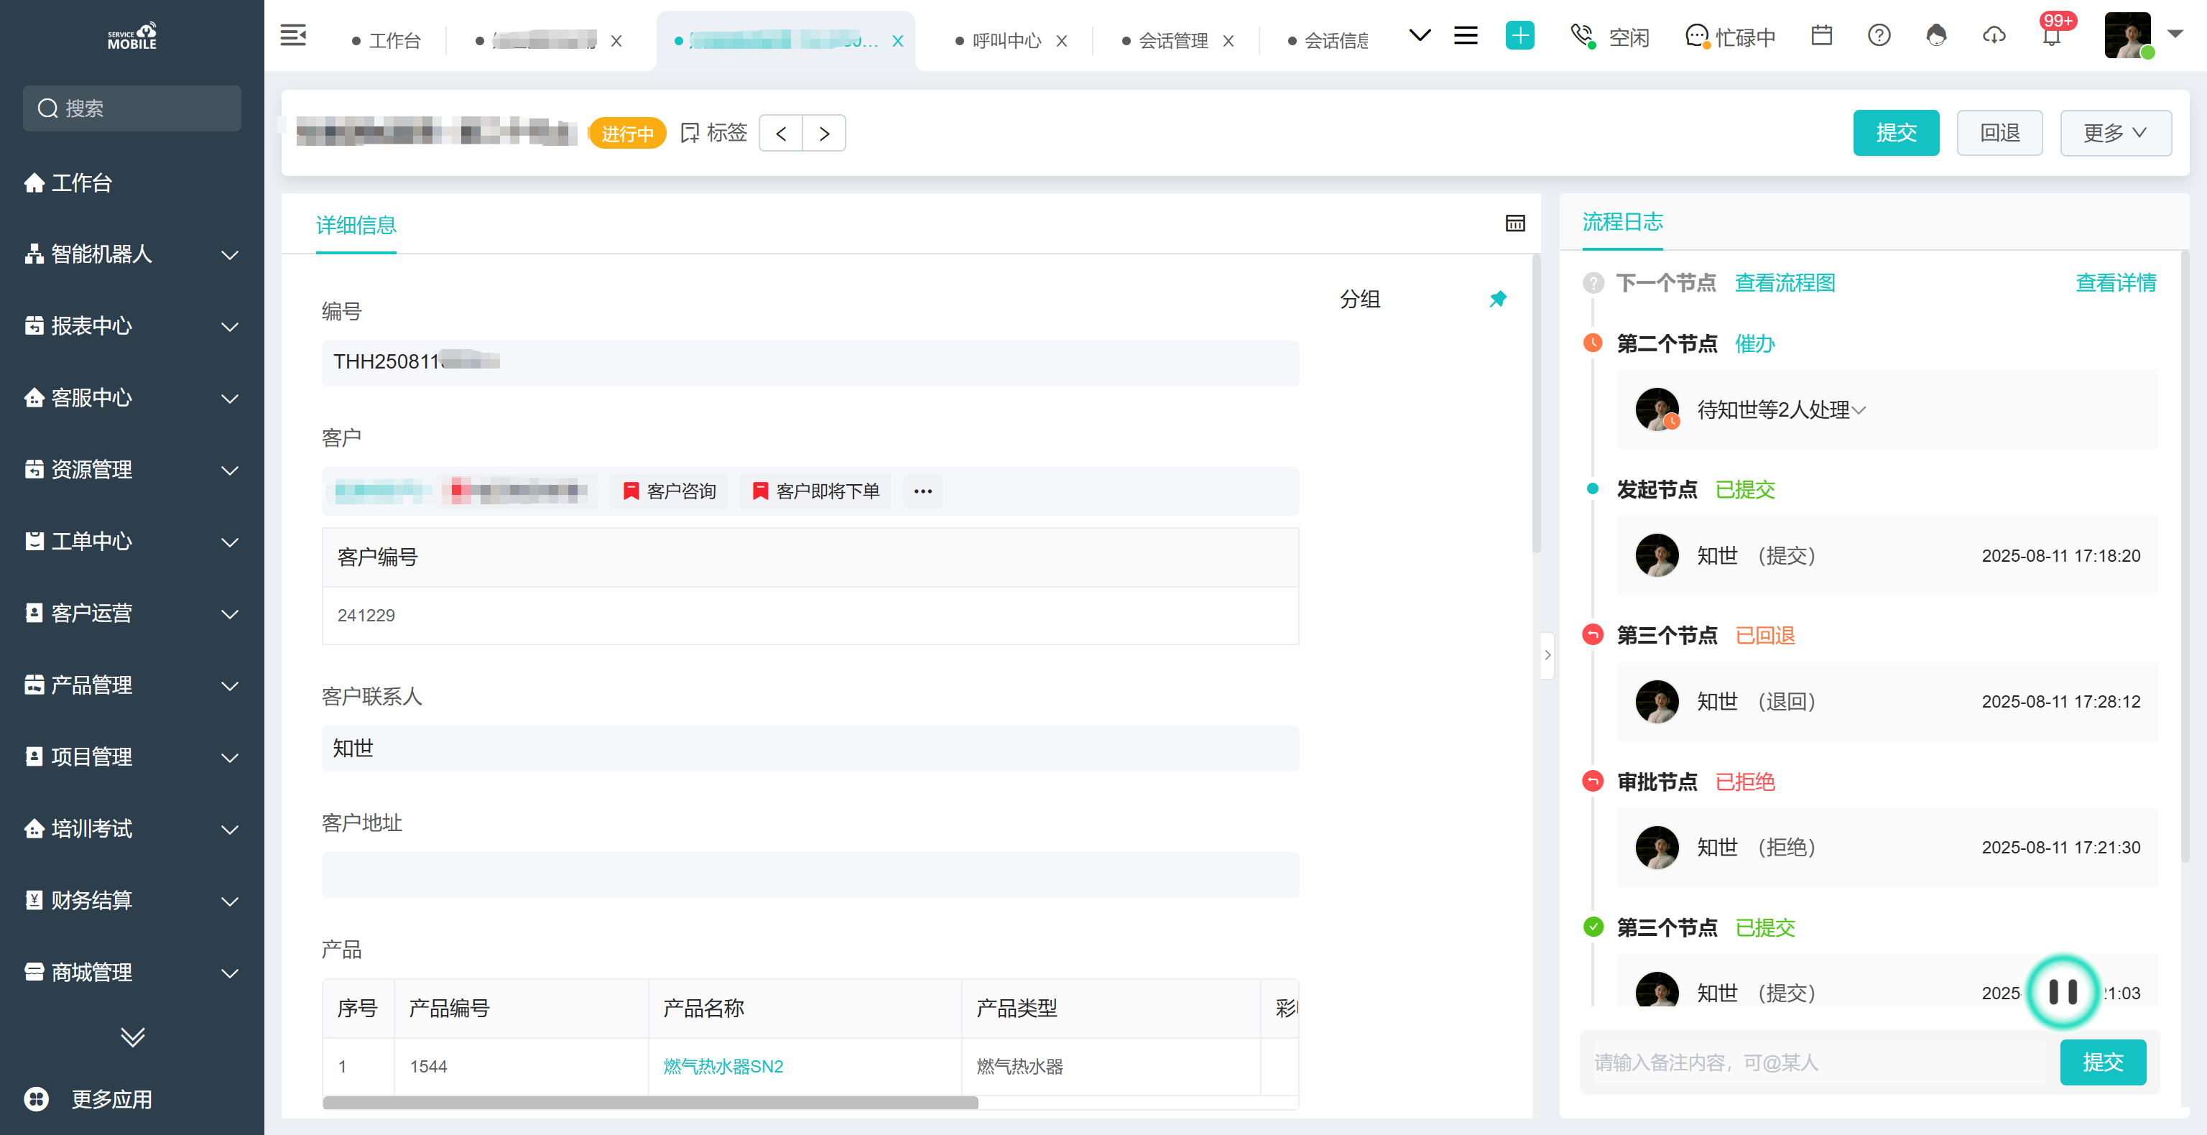Open the layout settings icon in 详细信息
Viewport: 2207px width, 1135px height.
coord(1514,223)
